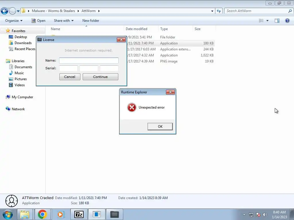294x220 pixels.
Task: Click the ATTWorm Cracked details pane icon
Action: point(11,201)
